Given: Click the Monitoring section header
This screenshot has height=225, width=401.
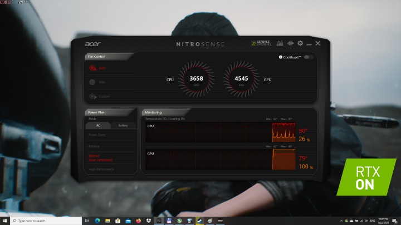Looking at the screenshot, I should click(165, 112).
